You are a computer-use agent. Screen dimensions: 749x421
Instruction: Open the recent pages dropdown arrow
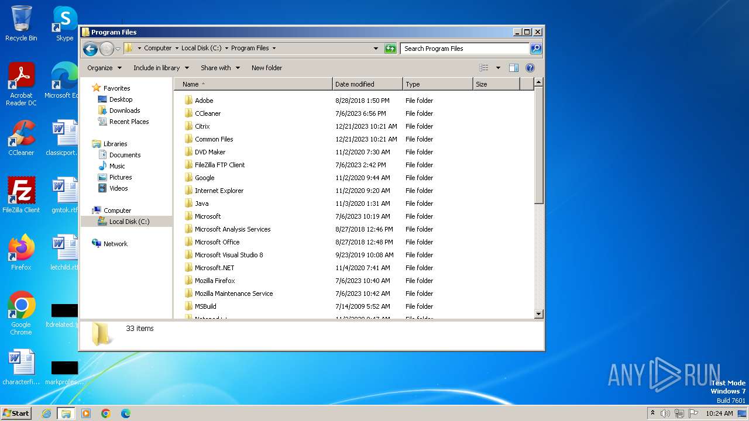[x=118, y=49]
